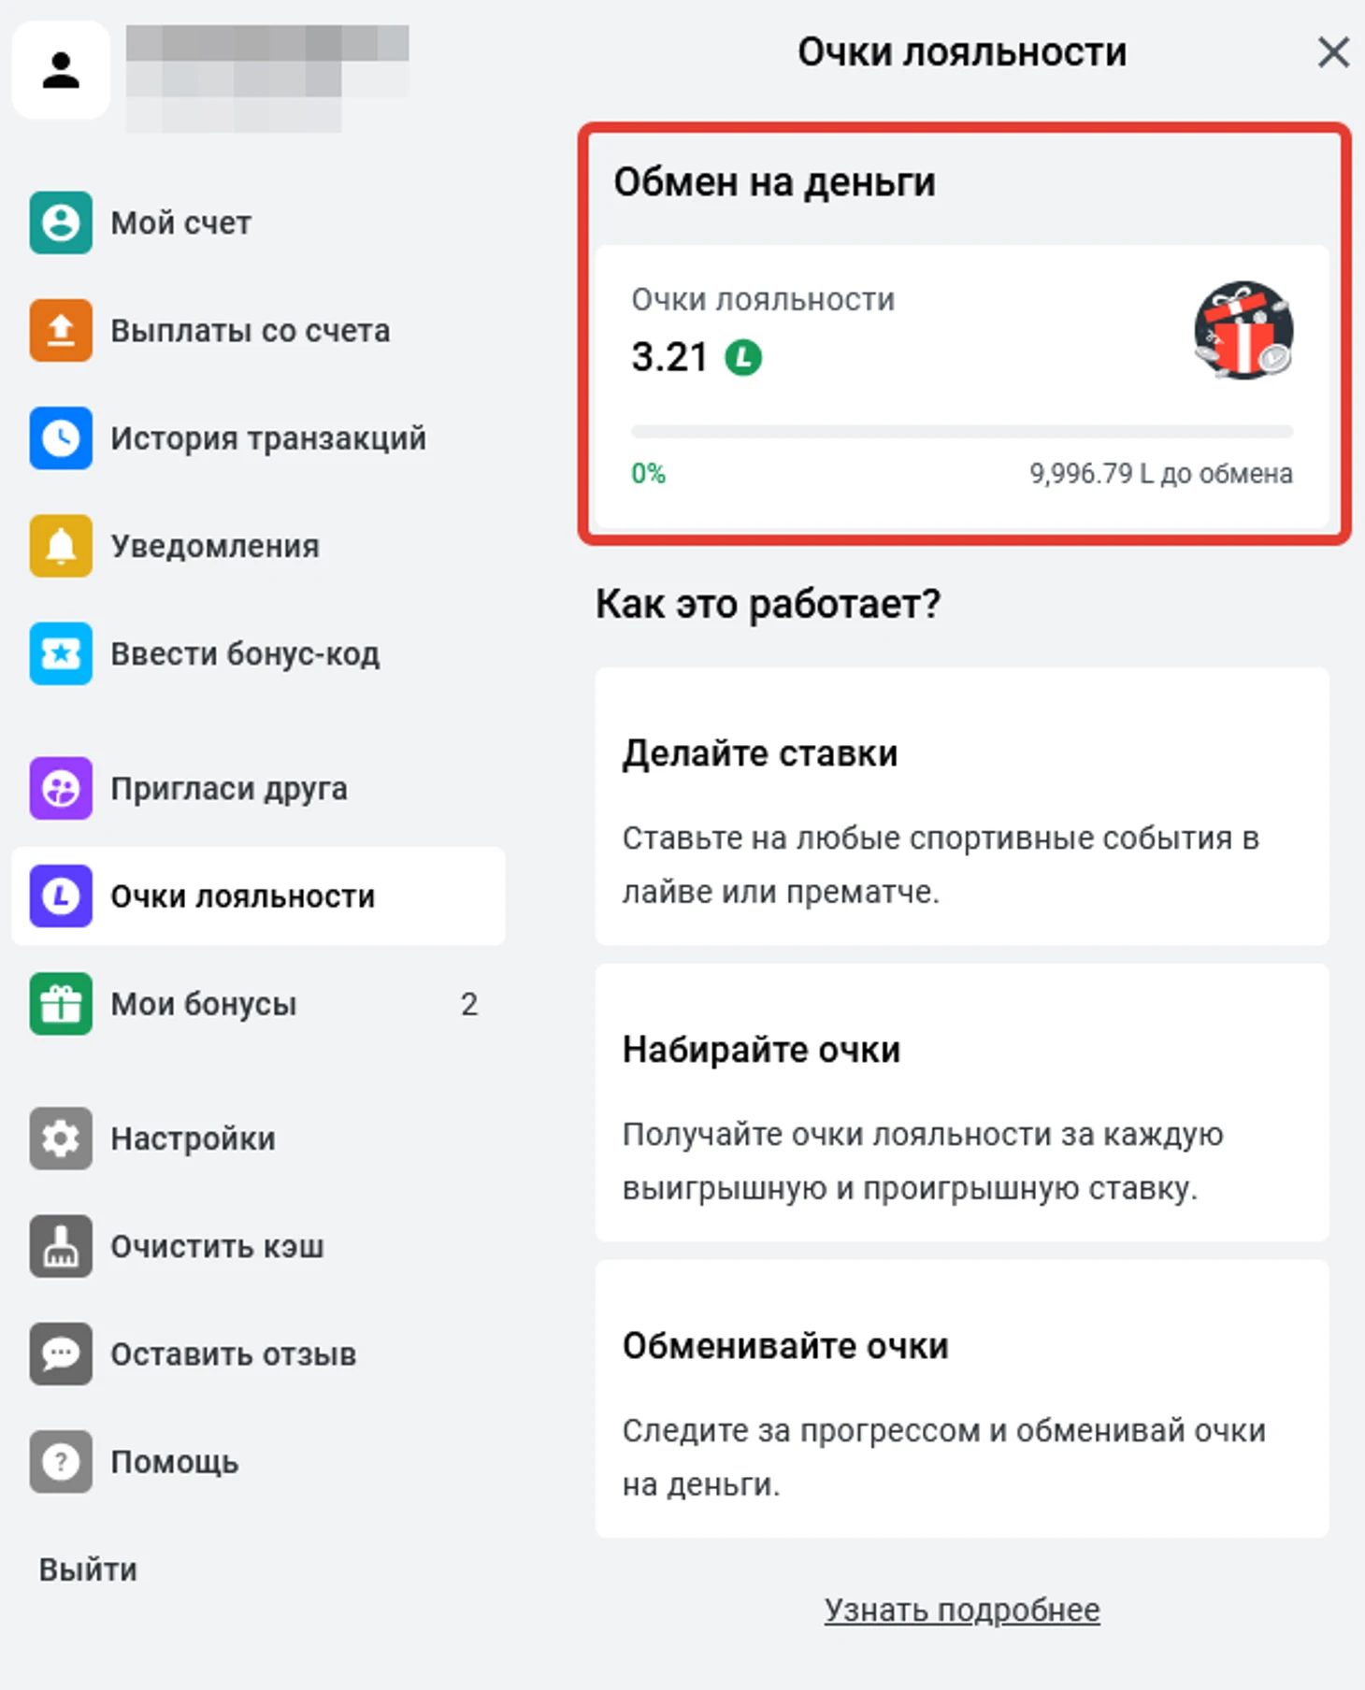
Task: Click the Обменивайте очки info card
Action: click(x=962, y=1399)
